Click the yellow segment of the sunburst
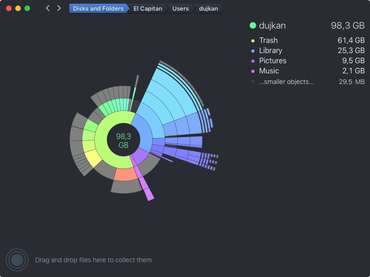The width and height of the screenshot is (370, 277). coord(93,158)
